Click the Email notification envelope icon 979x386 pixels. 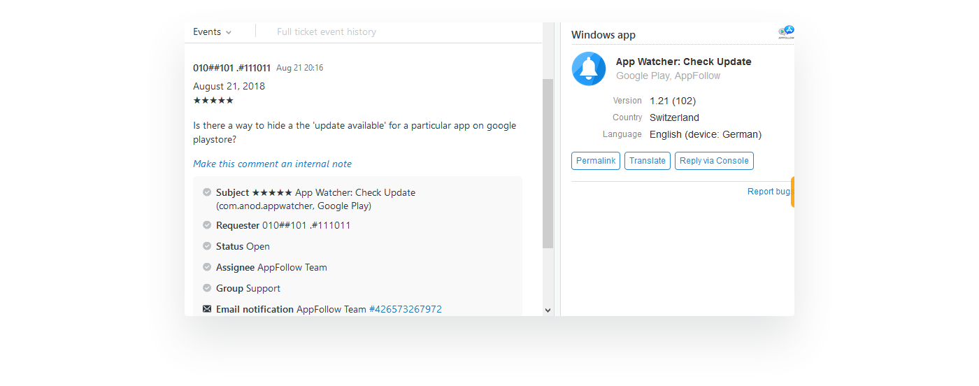pyautogui.click(x=207, y=308)
